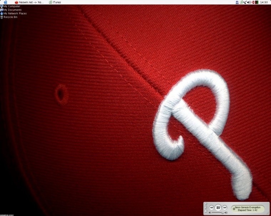Click the ABC spell-check tray icon

(x=237, y=2)
